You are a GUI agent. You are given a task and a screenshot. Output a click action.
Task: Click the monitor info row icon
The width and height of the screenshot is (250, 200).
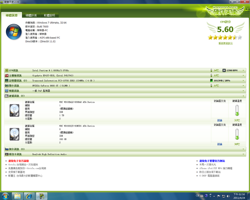point(7,91)
